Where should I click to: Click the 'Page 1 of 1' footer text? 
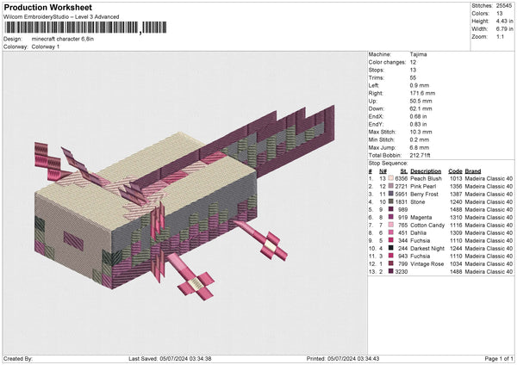(499, 358)
